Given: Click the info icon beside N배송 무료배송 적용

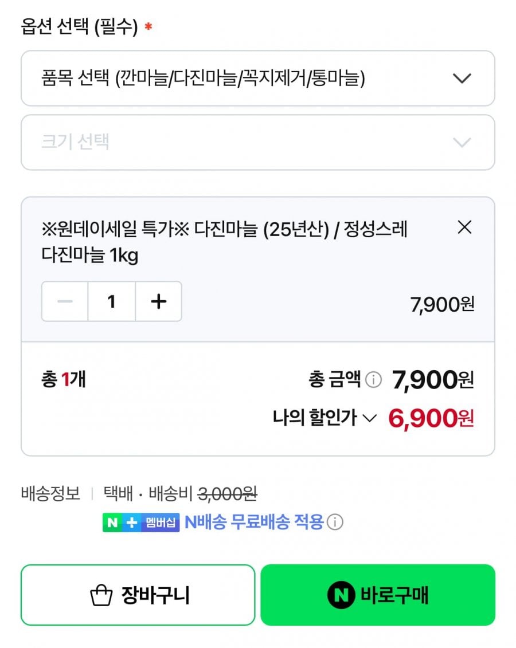Looking at the screenshot, I should [x=335, y=523].
